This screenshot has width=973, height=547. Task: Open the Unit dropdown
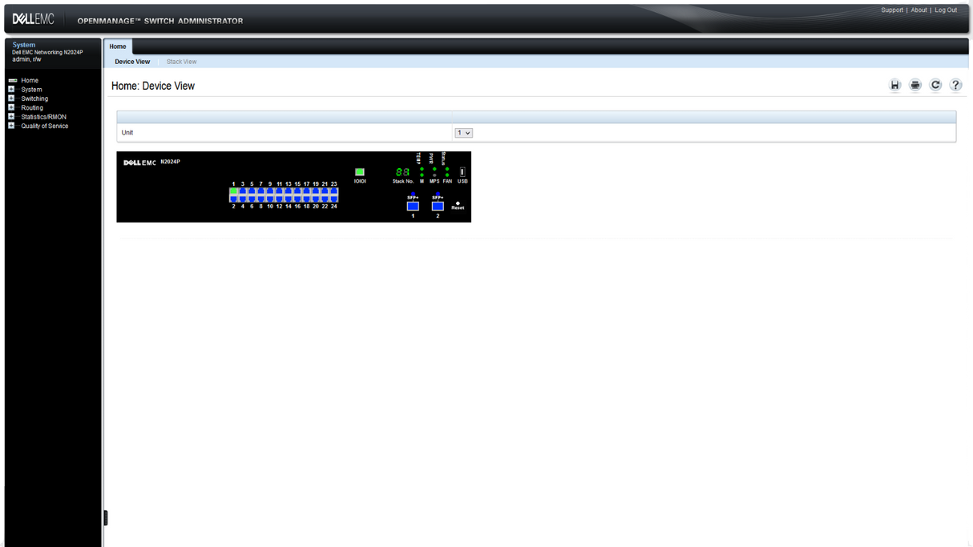point(463,133)
